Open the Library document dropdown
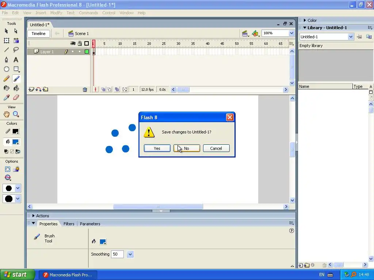The width and height of the screenshot is (374, 280). point(350,37)
